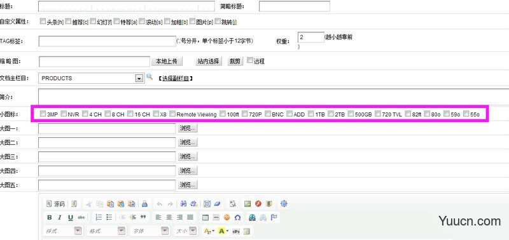Enable the NVR checkbox
This screenshot has width=509, height=240.
[x=64, y=114]
